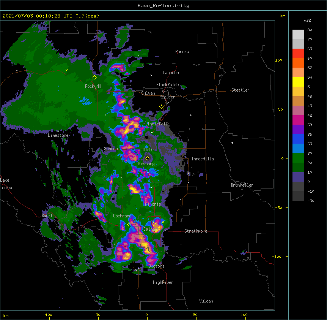Click the -30 value in the dBZ legend
327x320 pixels.
click(x=311, y=201)
